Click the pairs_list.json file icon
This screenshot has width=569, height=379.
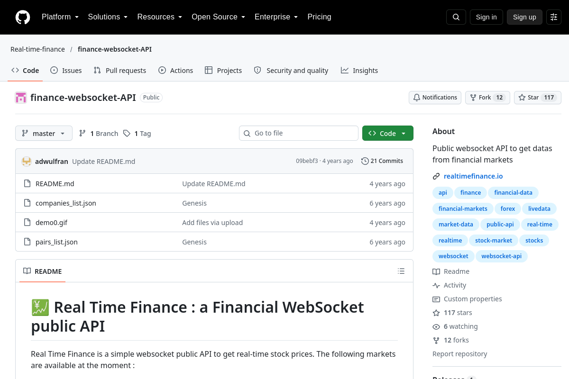[x=28, y=242]
